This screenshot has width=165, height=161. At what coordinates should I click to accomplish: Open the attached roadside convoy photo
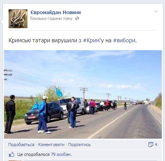[83, 94]
